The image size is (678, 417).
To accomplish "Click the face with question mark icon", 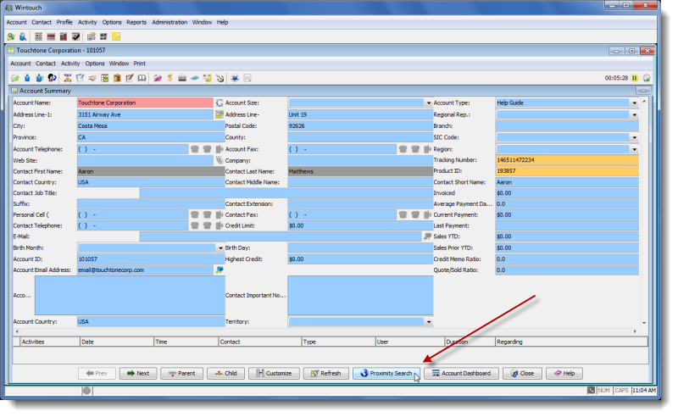I will click(52, 78).
